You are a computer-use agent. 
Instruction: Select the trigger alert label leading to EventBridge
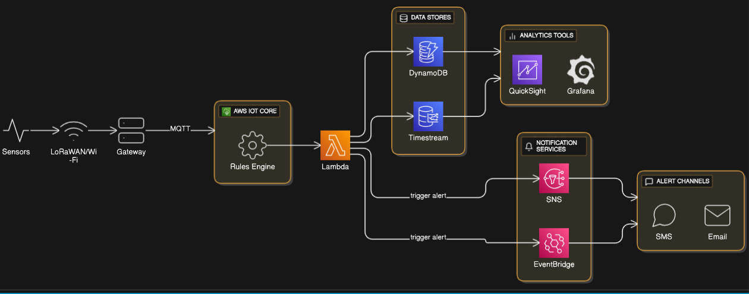tap(428, 238)
